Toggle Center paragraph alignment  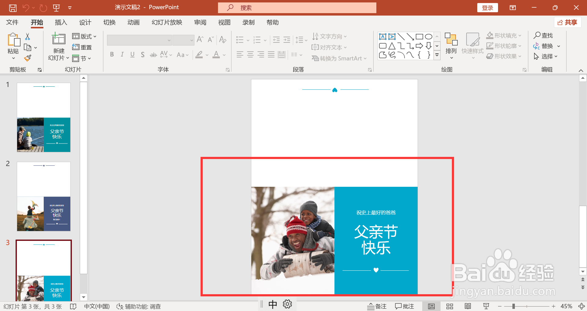click(x=250, y=55)
